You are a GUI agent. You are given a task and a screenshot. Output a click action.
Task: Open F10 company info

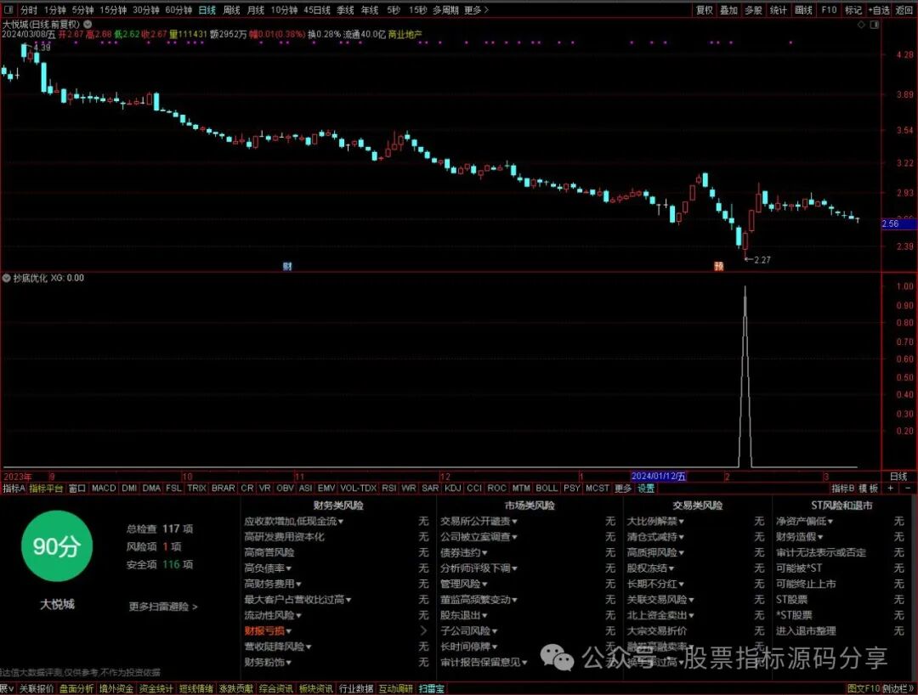click(829, 10)
